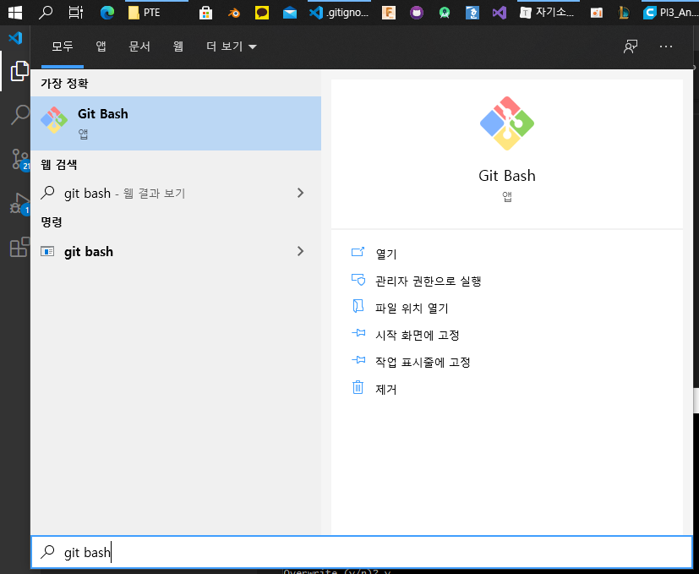This screenshot has width=699, height=574.
Task: Click 작업 표시줄에 고정
Action: coord(423,362)
